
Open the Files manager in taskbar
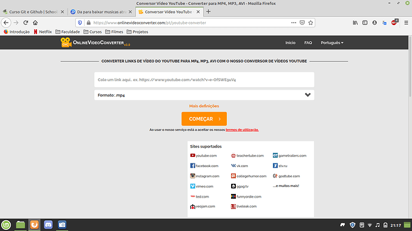[x=20, y=225]
